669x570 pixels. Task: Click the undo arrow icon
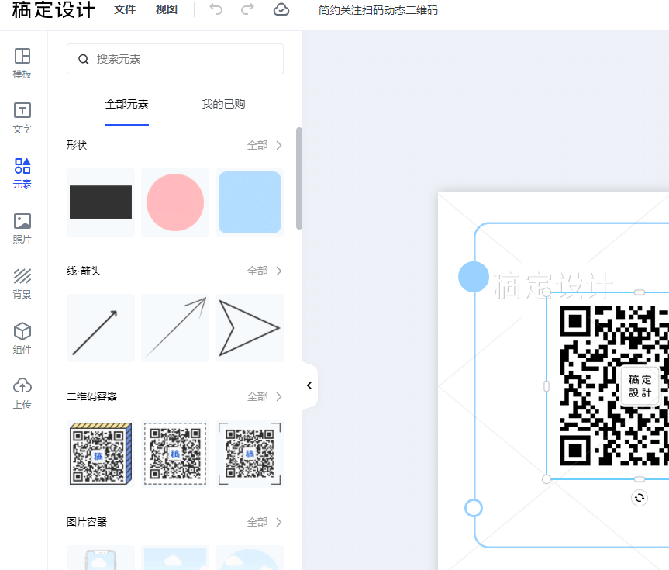coord(216,9)
